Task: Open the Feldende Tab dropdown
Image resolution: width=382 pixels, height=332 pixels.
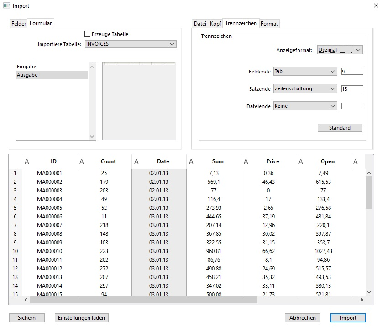Action: click(305, 72)
